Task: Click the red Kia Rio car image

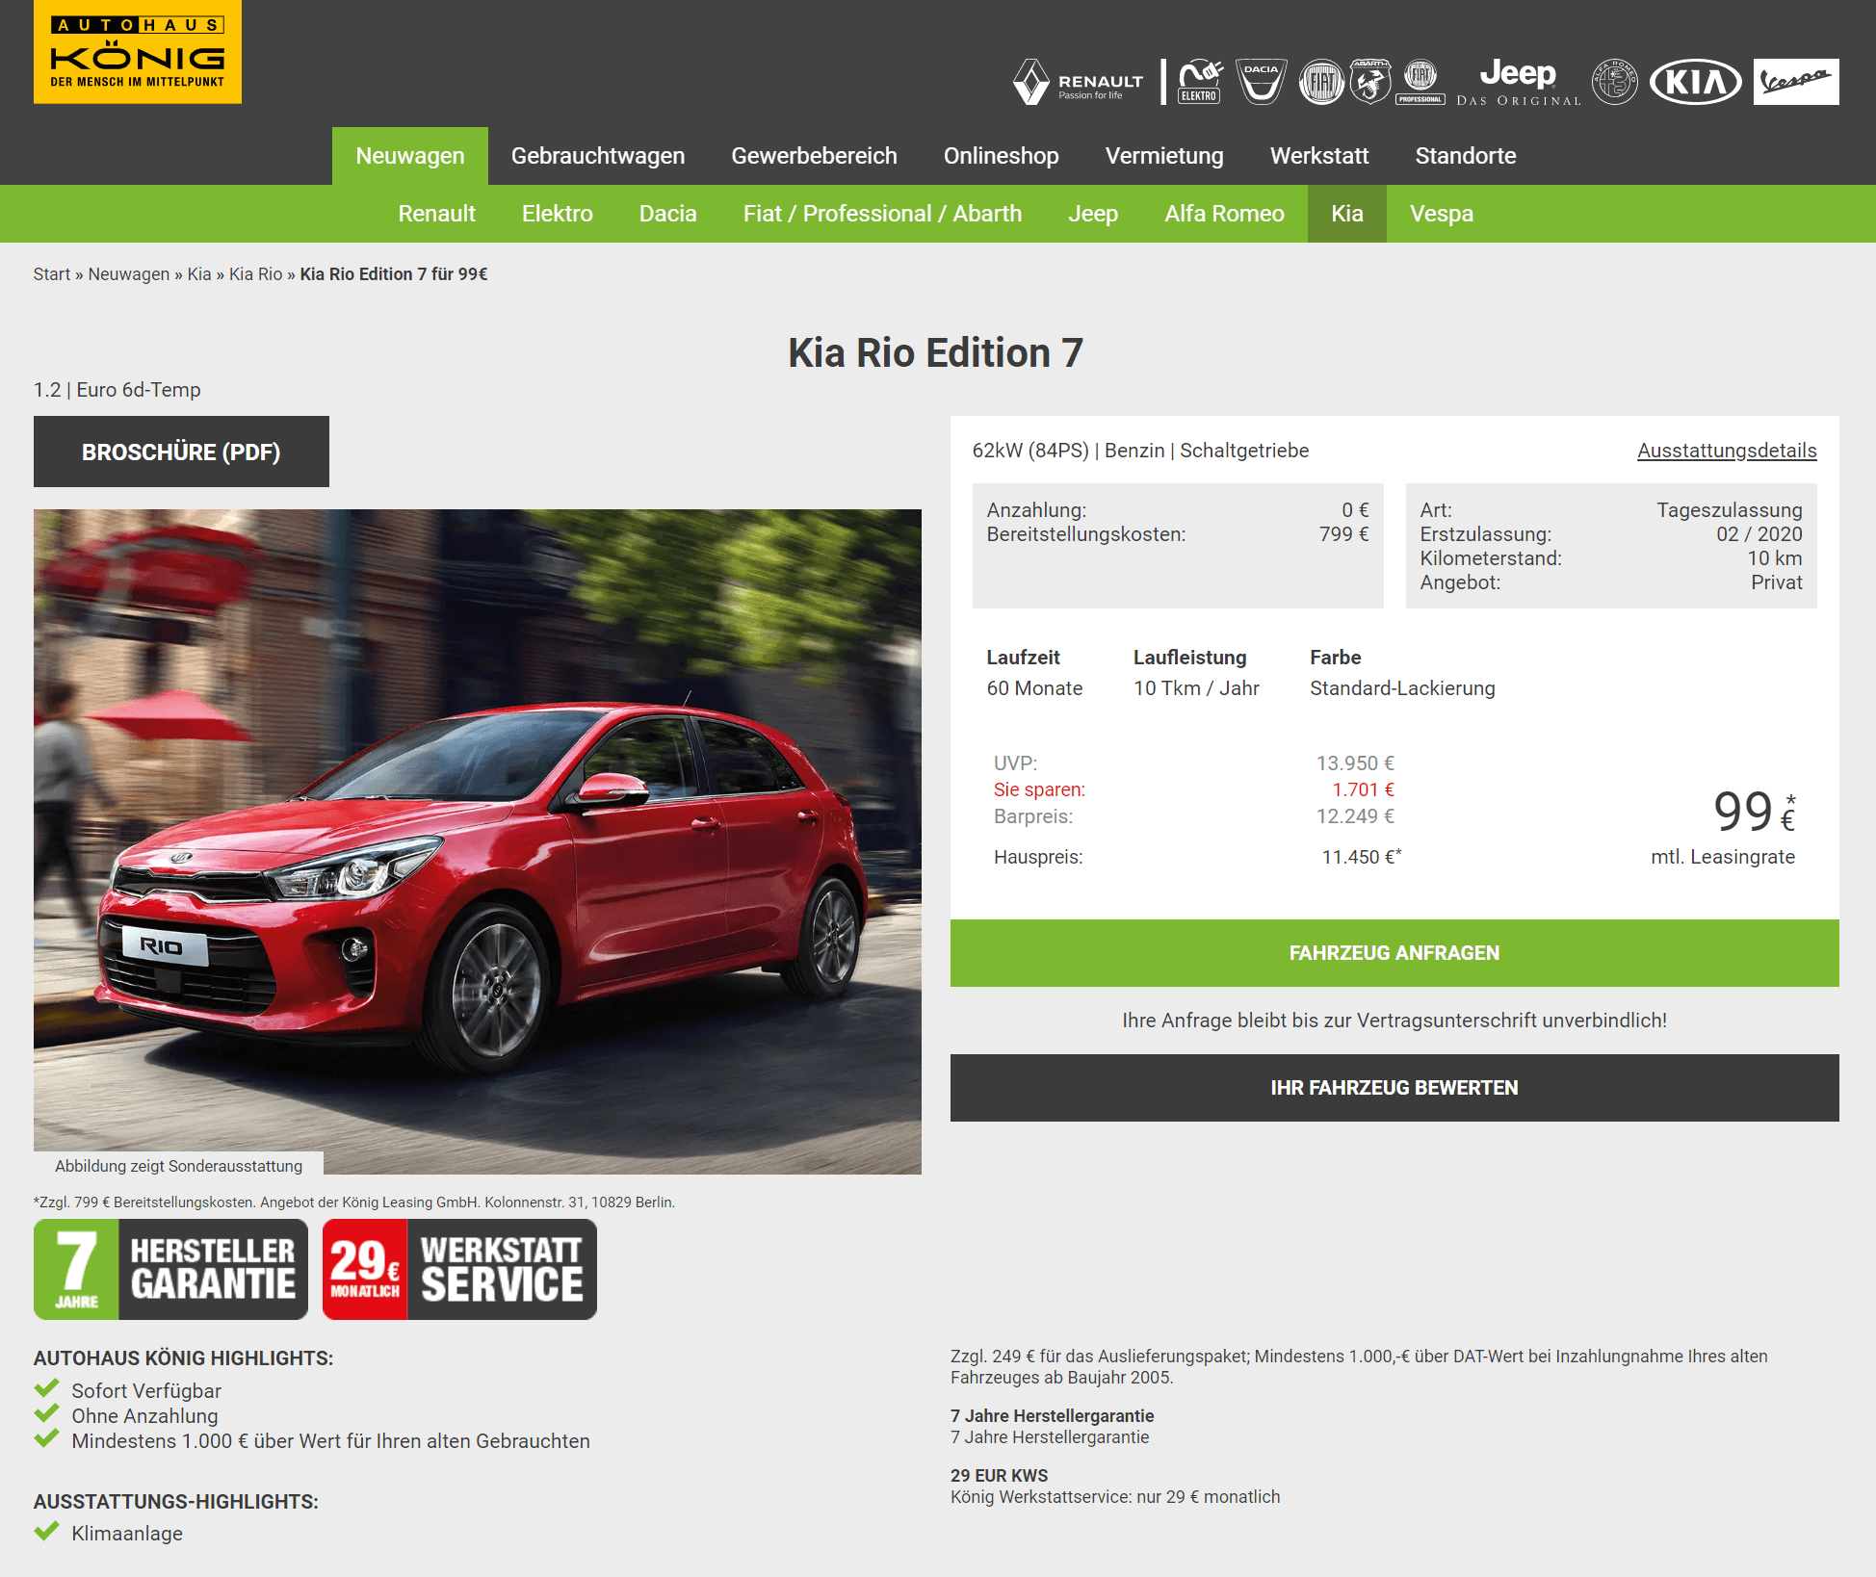Action: click(x=478, y=841)
